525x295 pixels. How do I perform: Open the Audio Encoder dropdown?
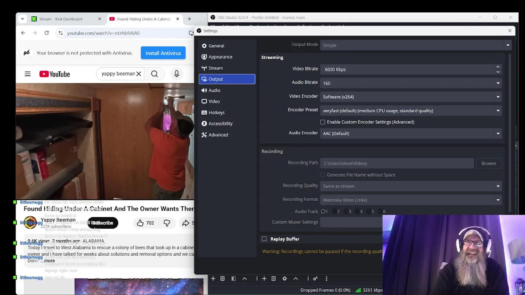point(411,134)
